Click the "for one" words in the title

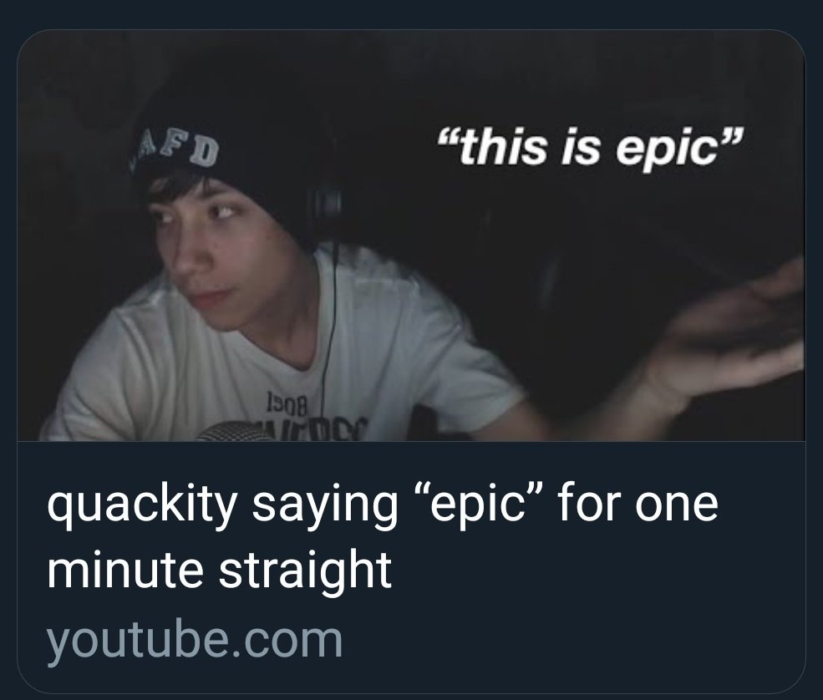point(638,505)
